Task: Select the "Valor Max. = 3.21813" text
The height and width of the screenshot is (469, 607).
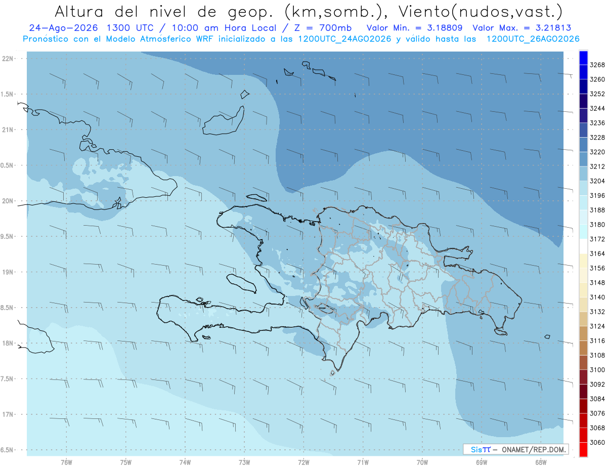Action: [523, 28]
